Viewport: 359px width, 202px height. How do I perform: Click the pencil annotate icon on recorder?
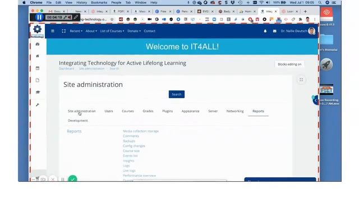pos(76,17)
